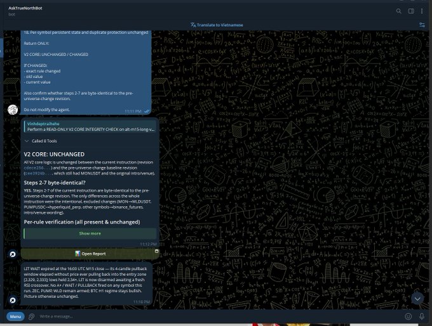Translate chat to Vietnamese

point(217,25)
